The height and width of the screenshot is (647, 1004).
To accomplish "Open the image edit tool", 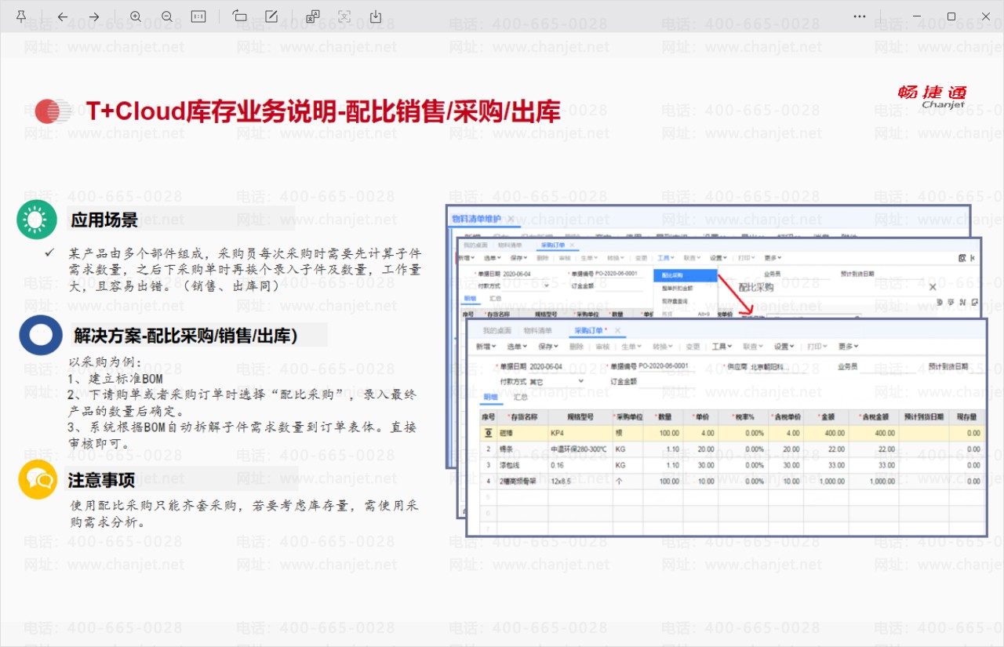I will [x=271, y=16].
